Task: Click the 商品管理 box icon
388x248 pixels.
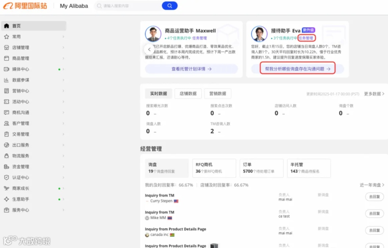Action: pos(7,58)
